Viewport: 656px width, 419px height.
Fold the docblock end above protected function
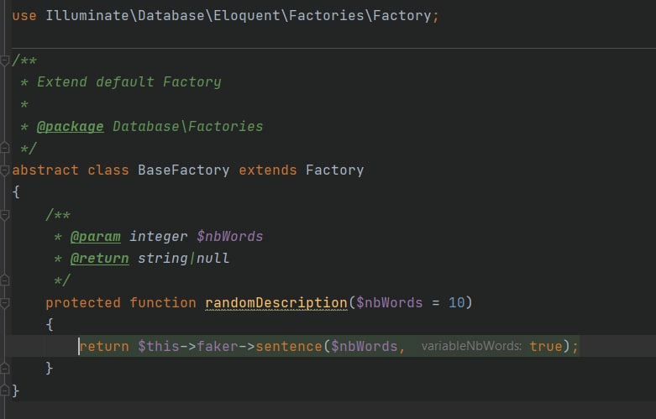(4, 280)
